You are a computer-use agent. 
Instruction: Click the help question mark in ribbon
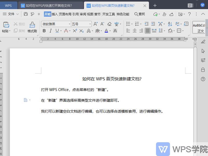coord(190,14)
